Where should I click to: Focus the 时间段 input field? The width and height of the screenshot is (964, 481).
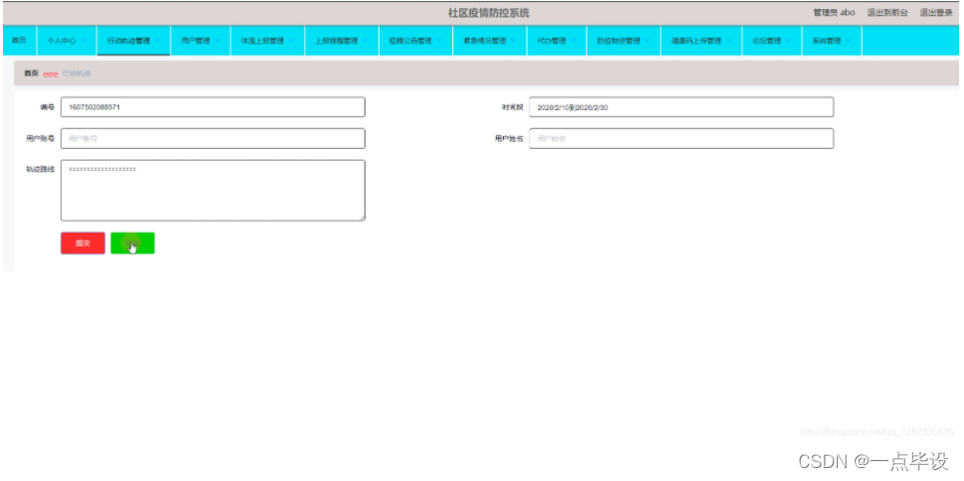point(681,107)
